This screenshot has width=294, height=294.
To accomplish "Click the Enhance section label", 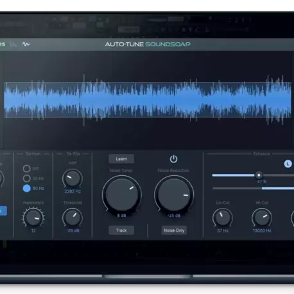I will click(x=261, y=153).
